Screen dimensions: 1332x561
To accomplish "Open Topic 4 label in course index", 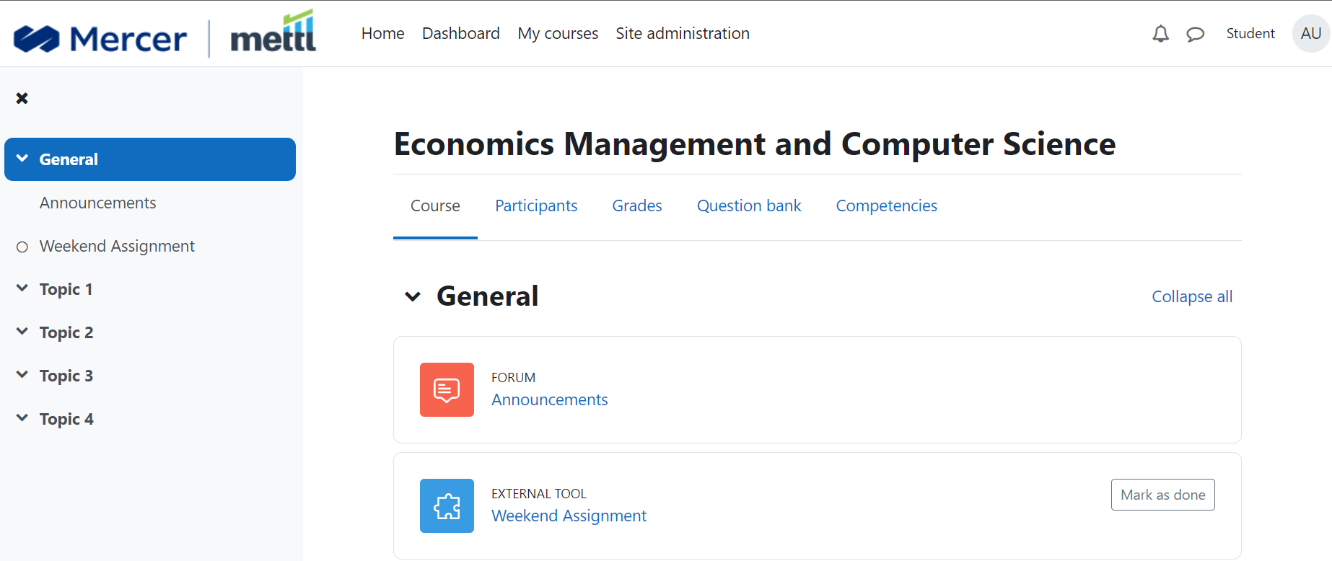I will pos(66,419).
